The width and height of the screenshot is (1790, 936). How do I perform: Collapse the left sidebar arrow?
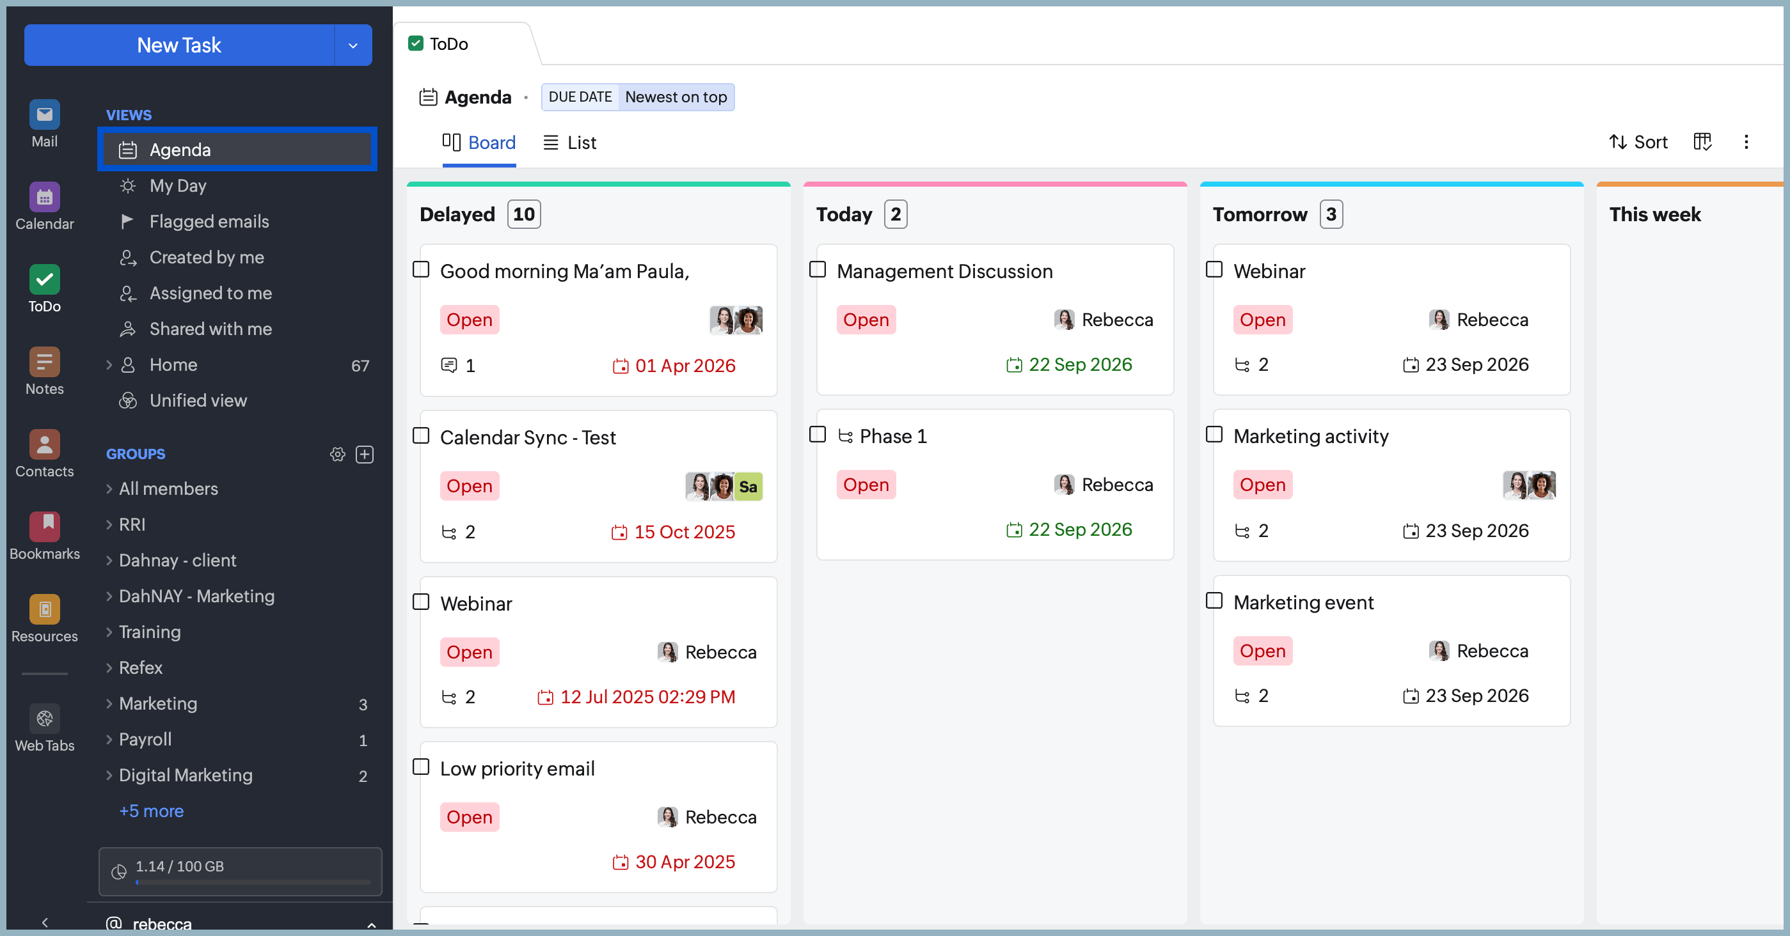coord(45,922)
